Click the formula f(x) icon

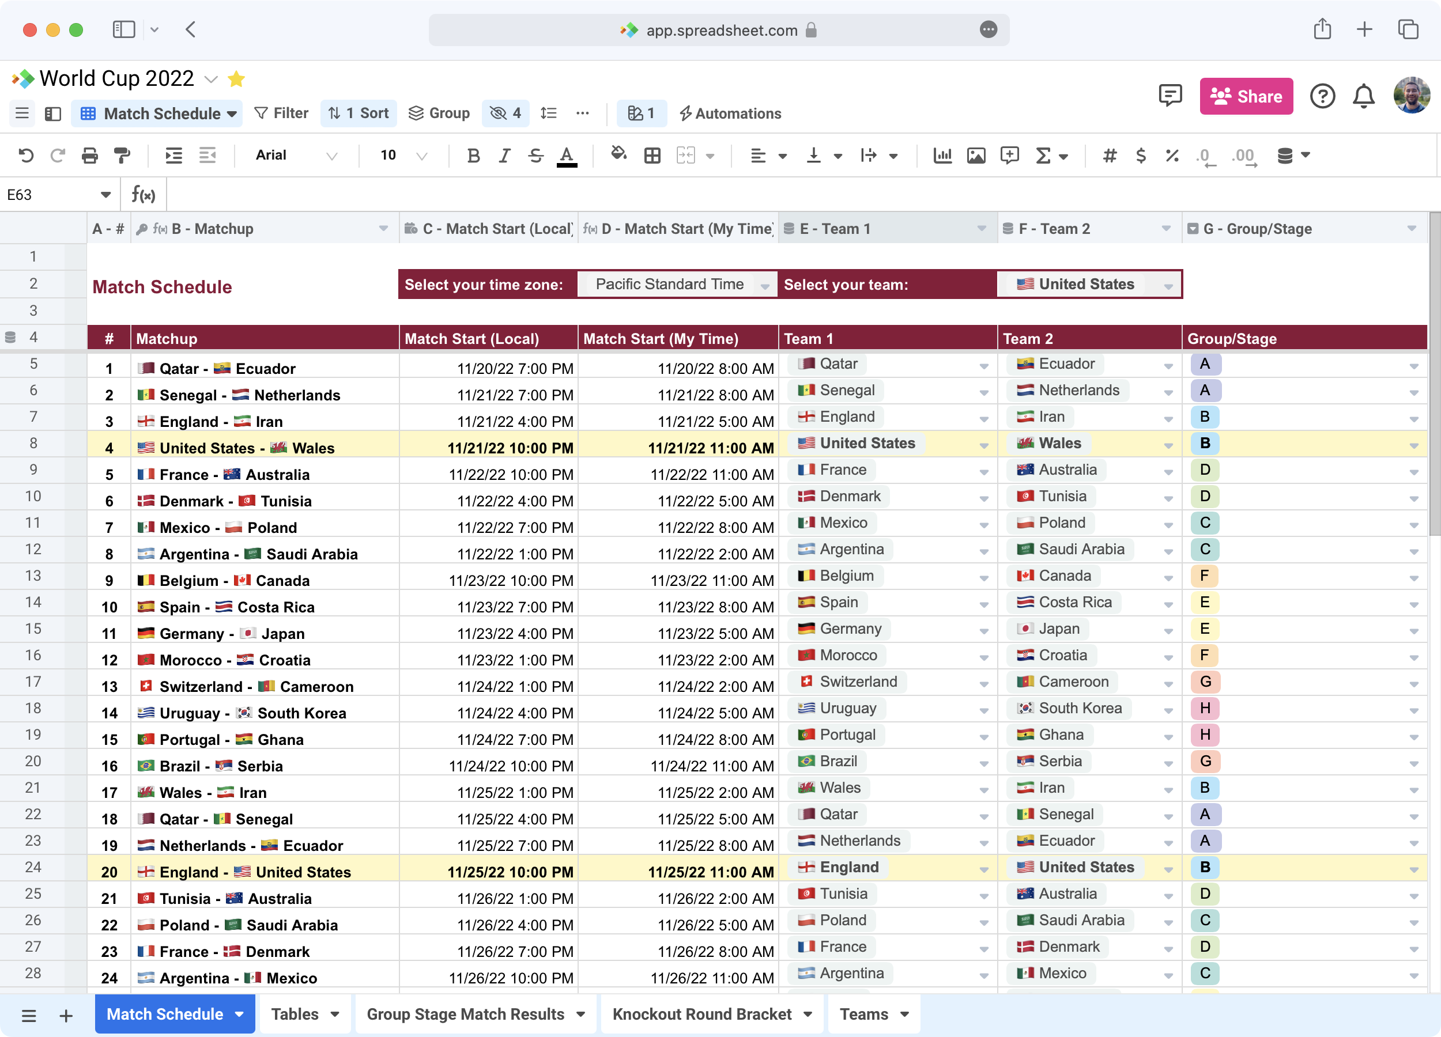pyautogui.click(x=144, y=194)
